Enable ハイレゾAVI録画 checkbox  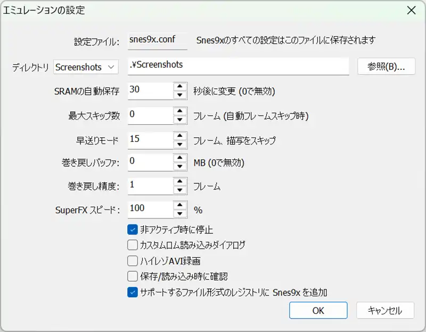click(133, 261)
